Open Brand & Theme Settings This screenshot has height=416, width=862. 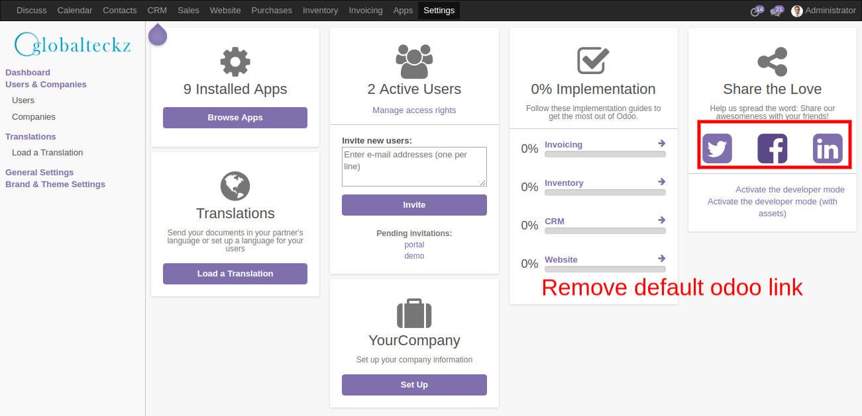[x=55, y=185]
